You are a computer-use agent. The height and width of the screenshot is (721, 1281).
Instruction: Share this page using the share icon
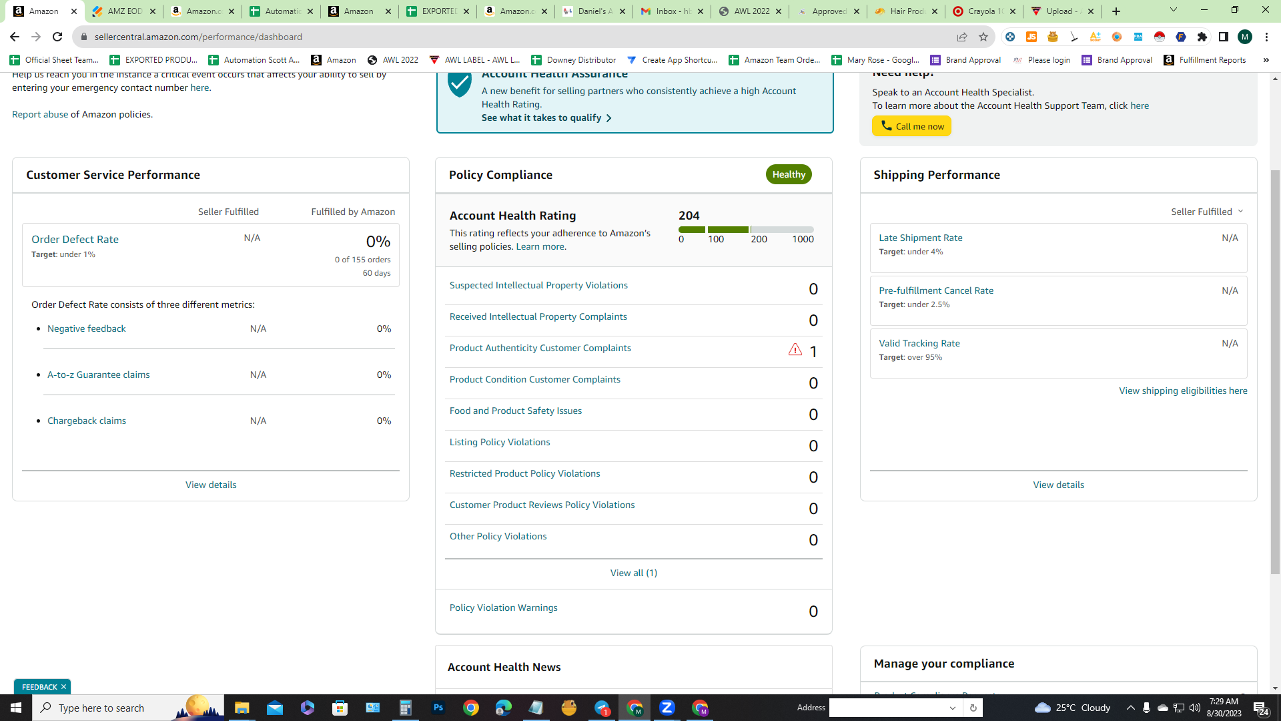click(x=961, y=37)
